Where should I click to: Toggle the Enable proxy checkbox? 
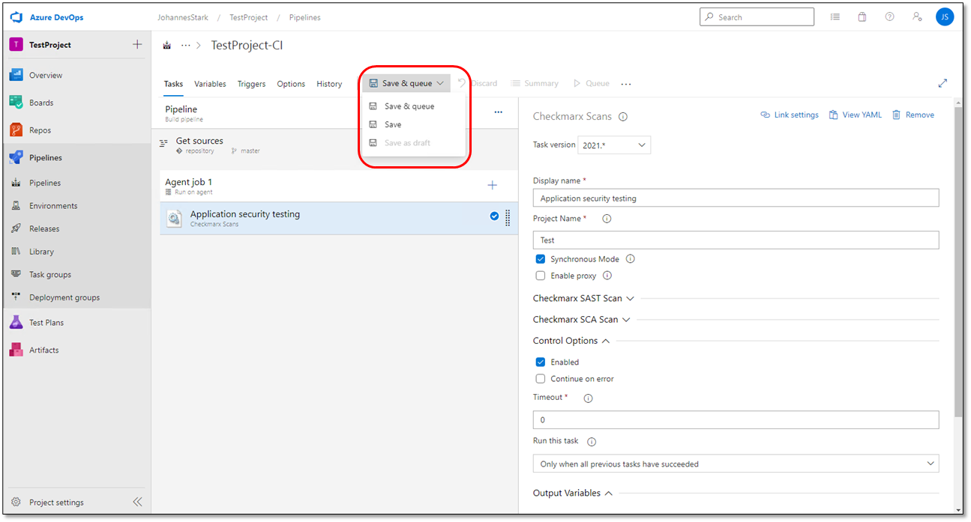541,276
